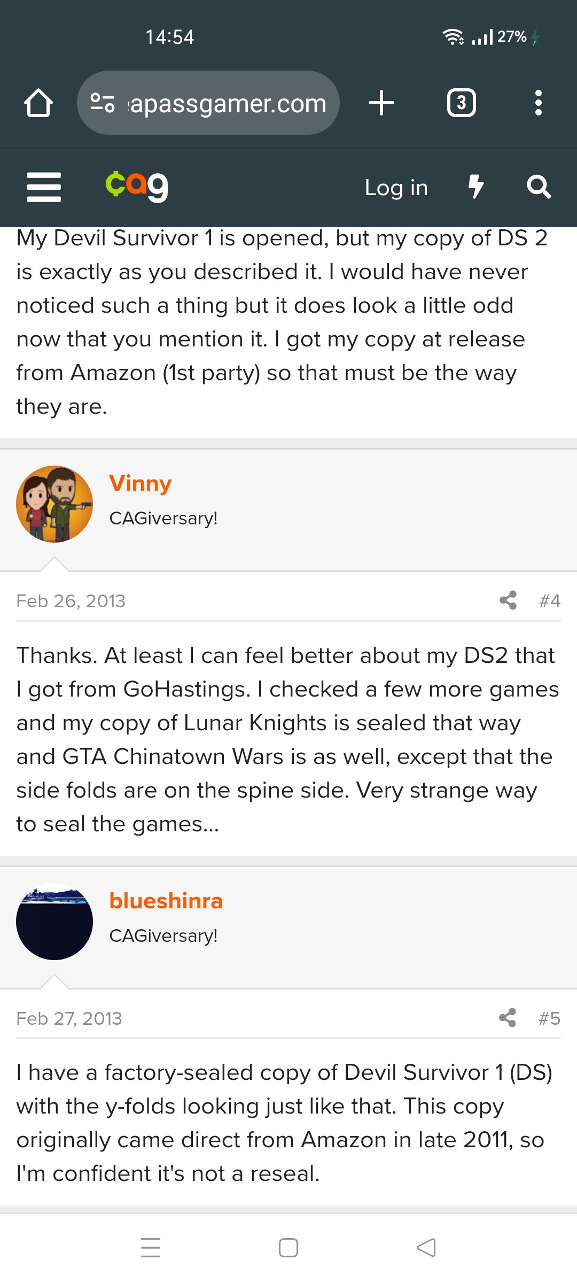This screenshot has height=1283, width=577.
Task: Open the forum hamburger menu
Action: tap(44, 187)
